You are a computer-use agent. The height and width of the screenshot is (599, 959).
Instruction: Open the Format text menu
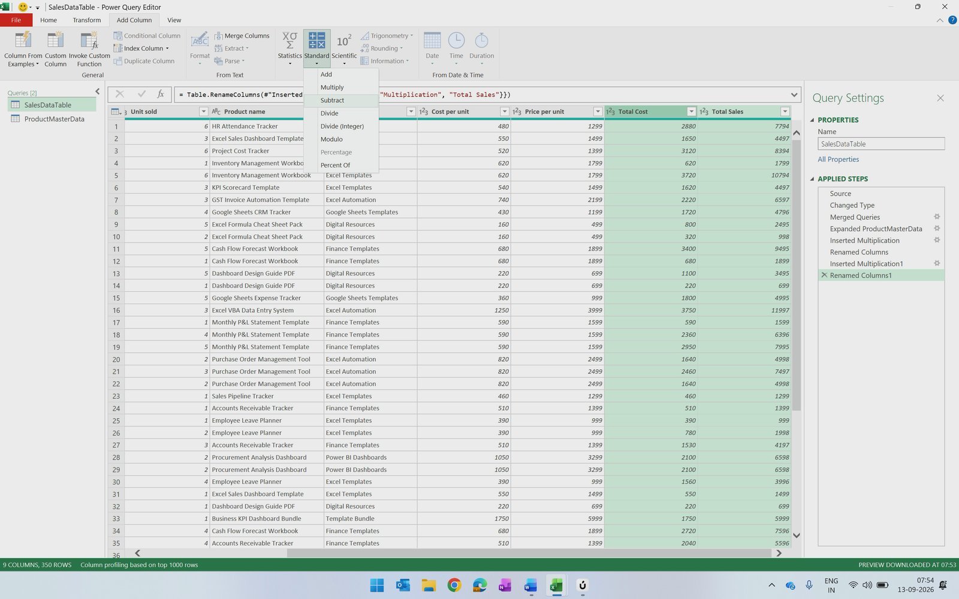tap(200, 49)
